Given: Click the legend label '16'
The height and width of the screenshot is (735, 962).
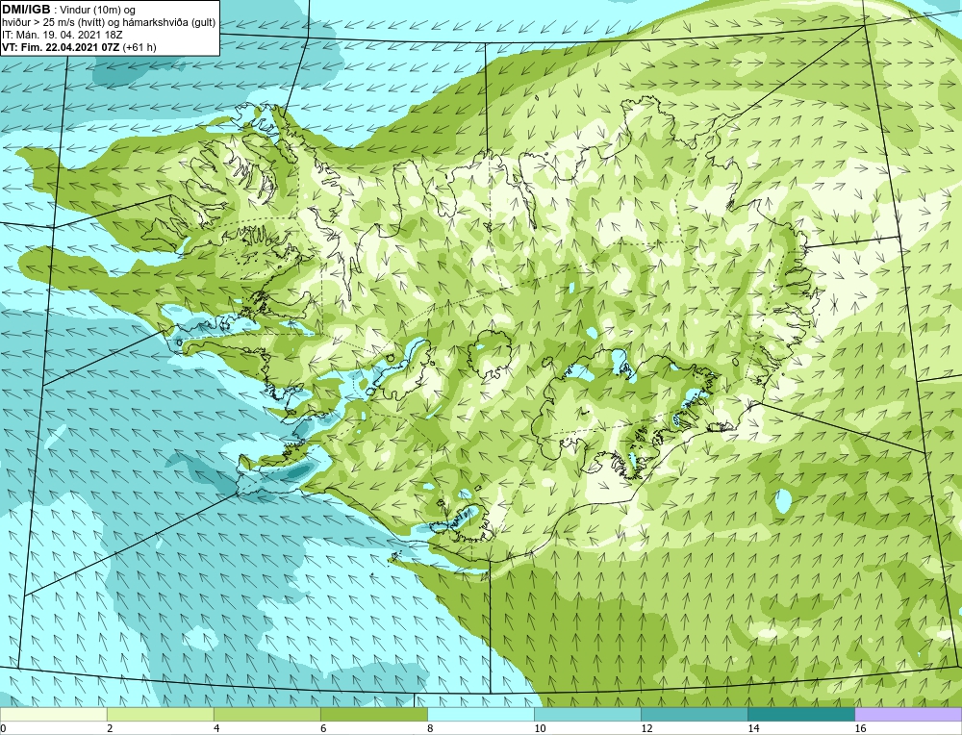Looking at the screenshot, I should tap(860, 728).
